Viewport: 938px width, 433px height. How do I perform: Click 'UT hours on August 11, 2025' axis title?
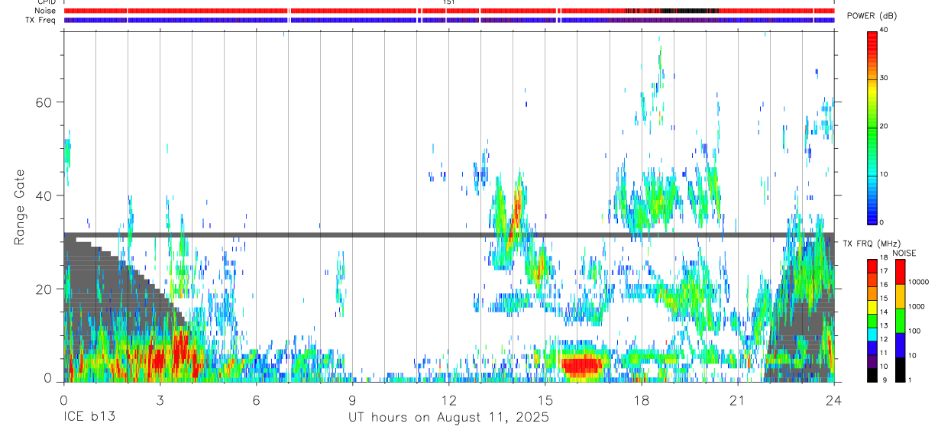(x=448, y=418)
